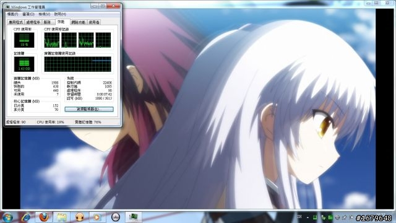Switch to the 使用者 tab

(94, 22)
